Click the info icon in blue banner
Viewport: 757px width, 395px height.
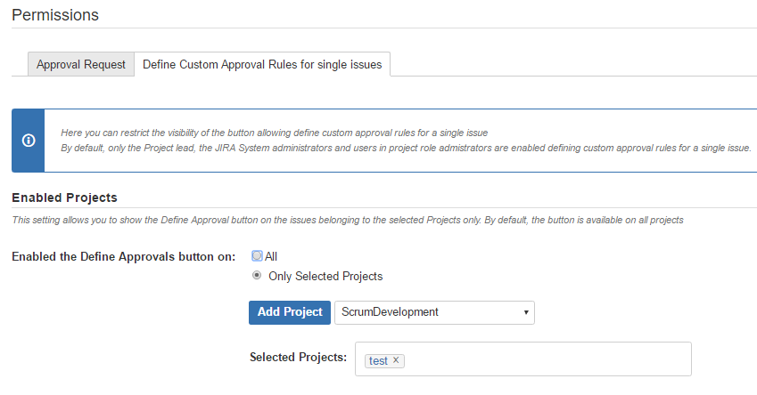[x=29, y=141]
